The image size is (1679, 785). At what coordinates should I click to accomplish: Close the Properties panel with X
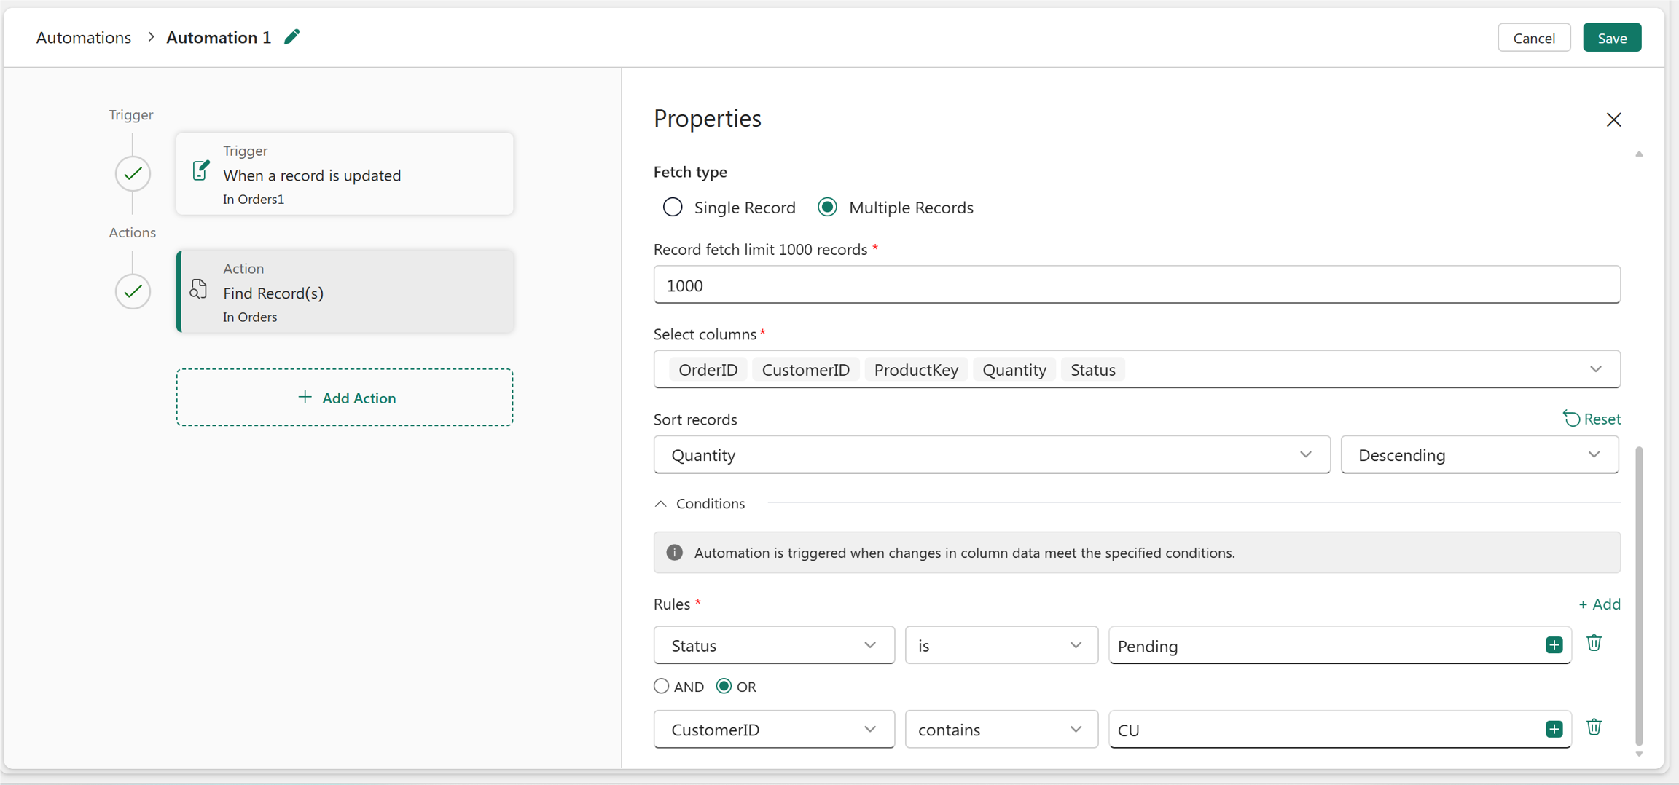(x=1613, y=119)
